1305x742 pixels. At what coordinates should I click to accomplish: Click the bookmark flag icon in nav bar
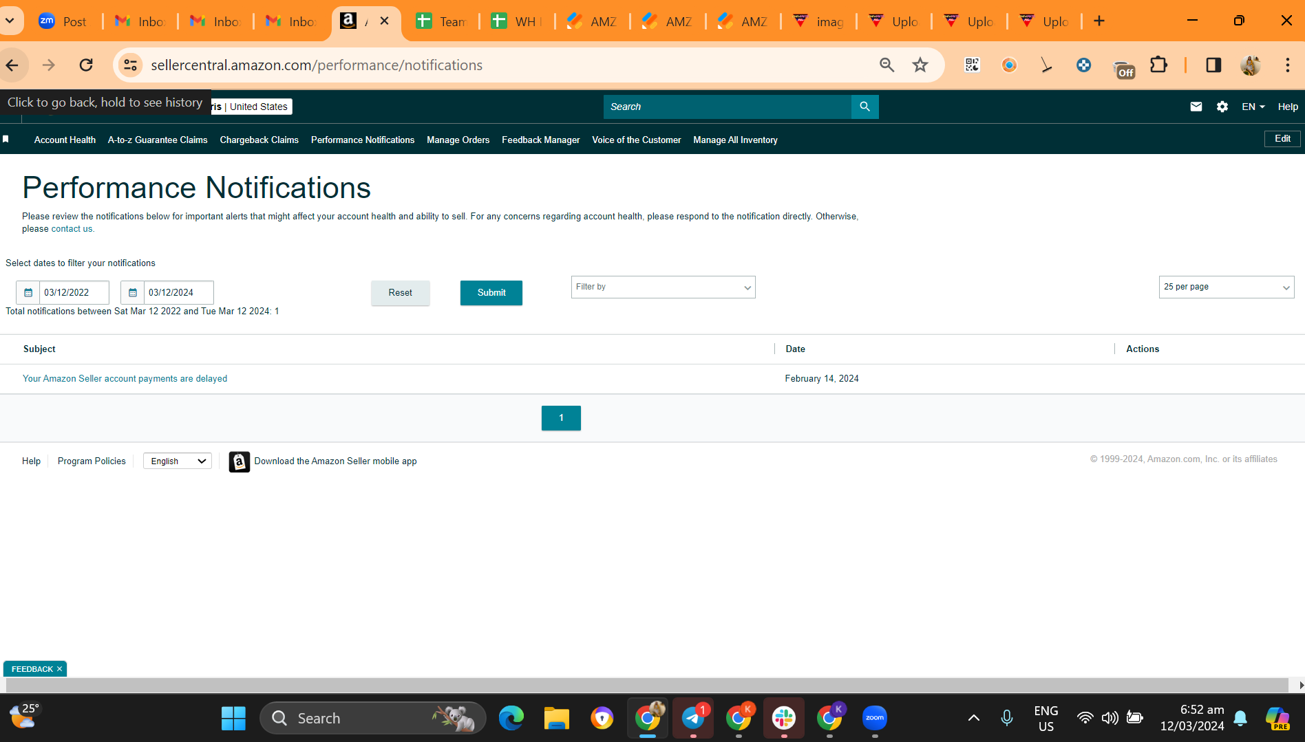pyautogui.click(x=6, y=140)
